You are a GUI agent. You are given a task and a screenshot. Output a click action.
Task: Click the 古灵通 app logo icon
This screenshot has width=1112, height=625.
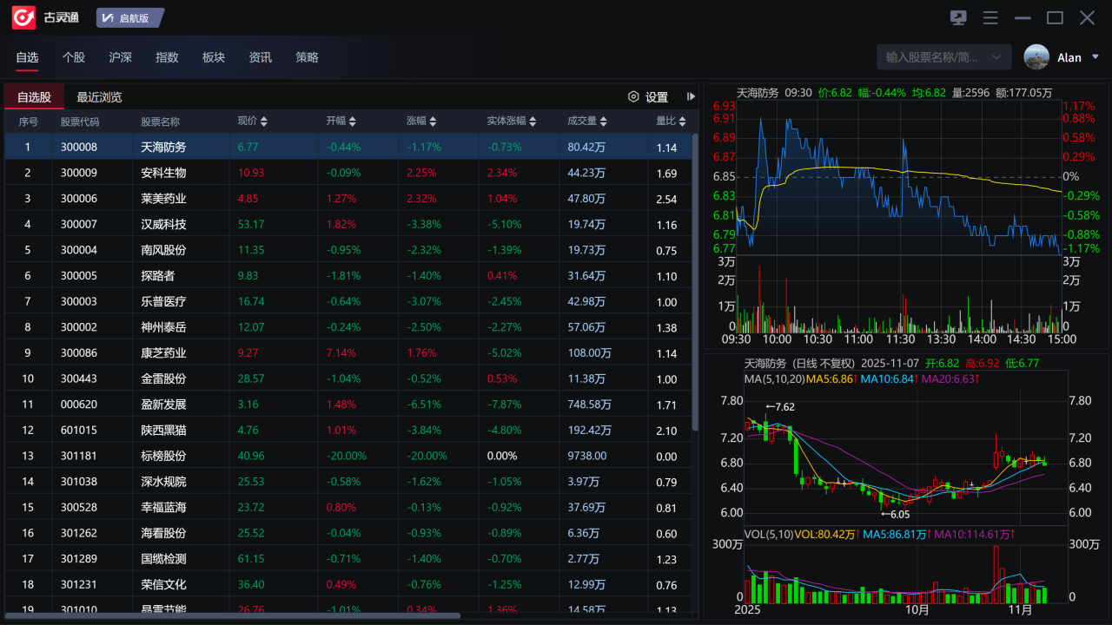point(23,16)
